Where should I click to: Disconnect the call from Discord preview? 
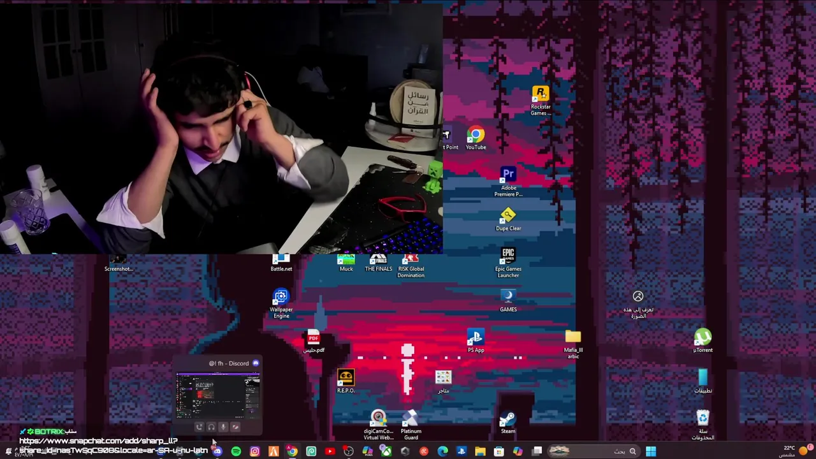[199, 427]
